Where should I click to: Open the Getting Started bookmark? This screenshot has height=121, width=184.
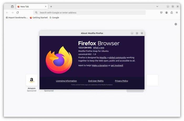point(39,18)
